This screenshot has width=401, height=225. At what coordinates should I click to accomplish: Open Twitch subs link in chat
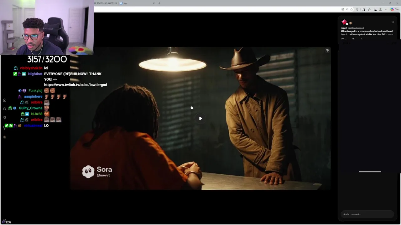76,85
